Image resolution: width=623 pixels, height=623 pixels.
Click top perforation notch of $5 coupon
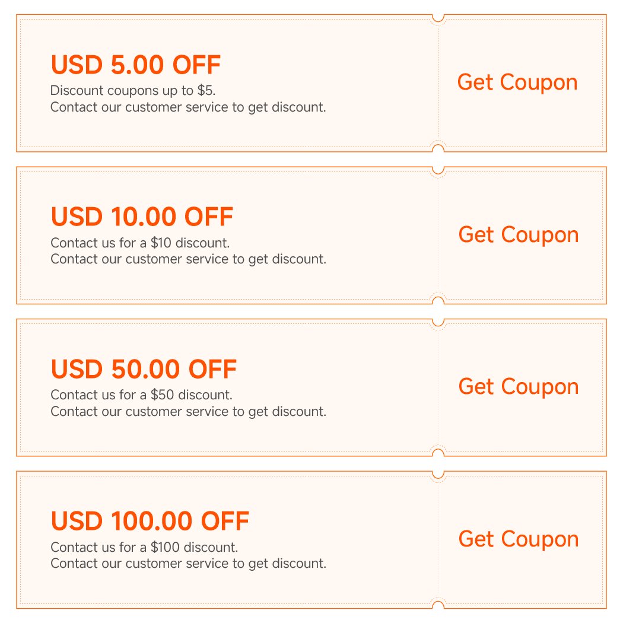438,18
